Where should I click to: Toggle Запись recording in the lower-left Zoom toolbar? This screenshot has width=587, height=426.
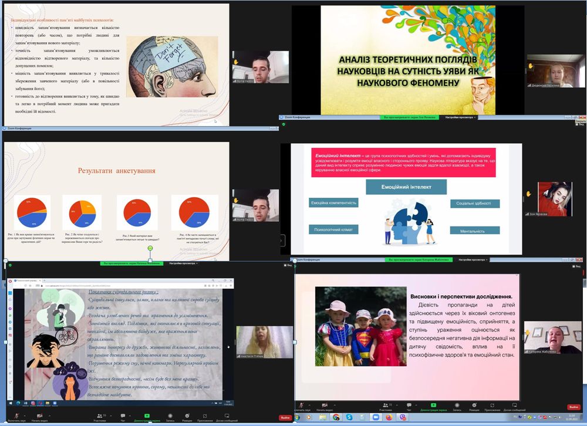point(170,417)
